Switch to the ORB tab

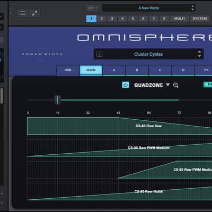[x=68, y=70]
